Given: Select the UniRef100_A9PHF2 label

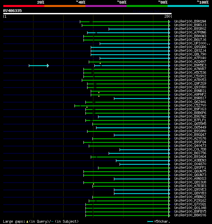Looking at the screenshot, I should pos(190,95).
